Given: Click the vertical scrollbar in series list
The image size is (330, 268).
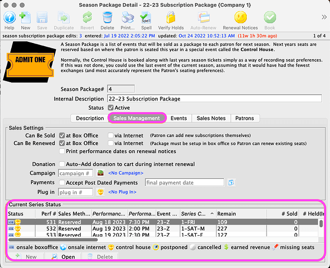Looking at the screenshot, I should pos(321,223).
